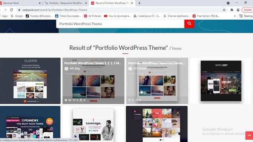Open the Chrome profile avatar

pyautogui.click(x=238, y=10)
